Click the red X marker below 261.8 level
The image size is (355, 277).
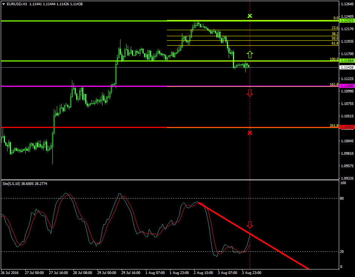[x=249, y=133]
